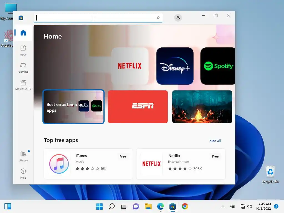
Task: Select the ESPN featured card
Action: point(138,107)
